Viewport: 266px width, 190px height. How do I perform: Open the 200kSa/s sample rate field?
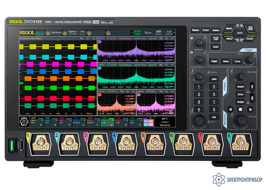point(73,32)
